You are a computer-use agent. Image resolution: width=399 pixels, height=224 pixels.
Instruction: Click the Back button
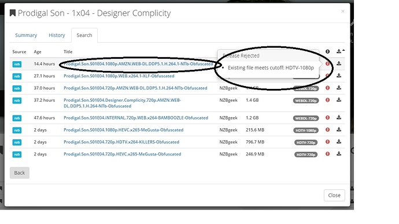pyautogui.click(x=20, y=173)
